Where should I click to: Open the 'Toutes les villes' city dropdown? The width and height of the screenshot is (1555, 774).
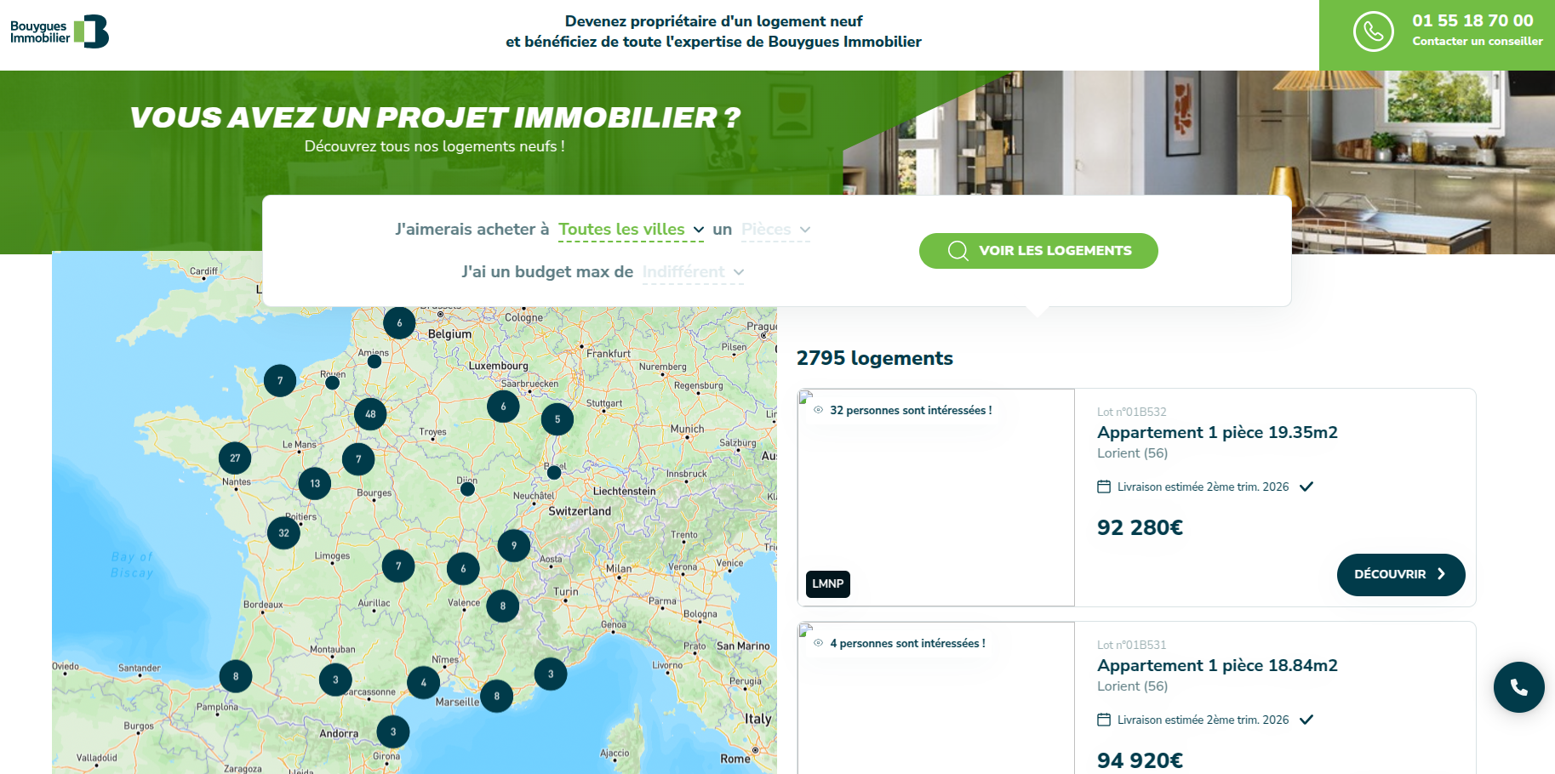pos(631,230)
